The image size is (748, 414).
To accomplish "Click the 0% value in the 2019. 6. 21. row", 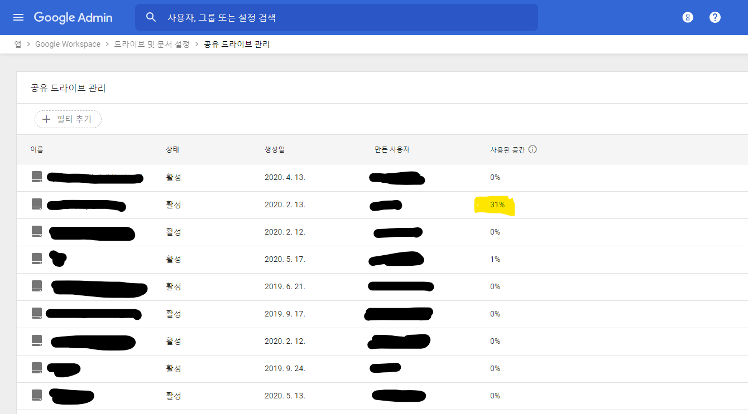I will click(495, 286).
